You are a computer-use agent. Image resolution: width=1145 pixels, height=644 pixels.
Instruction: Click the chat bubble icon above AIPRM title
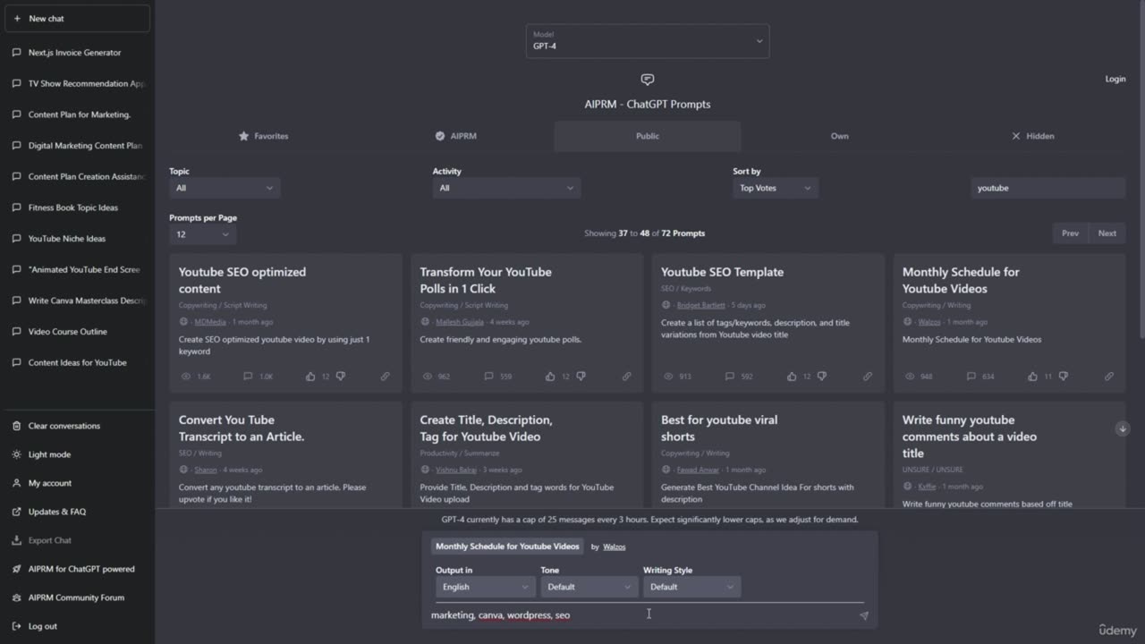coord(648,80)
